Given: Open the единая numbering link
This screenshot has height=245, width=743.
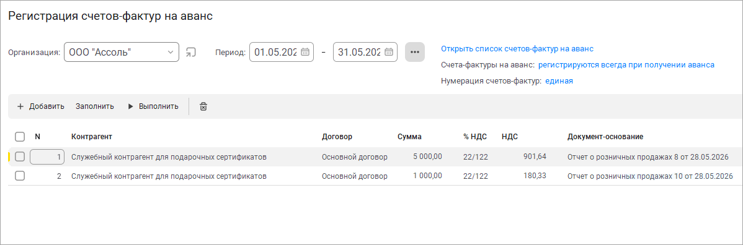Looking at the screenshot, I should pyautogui.click(x=559, y=81).
